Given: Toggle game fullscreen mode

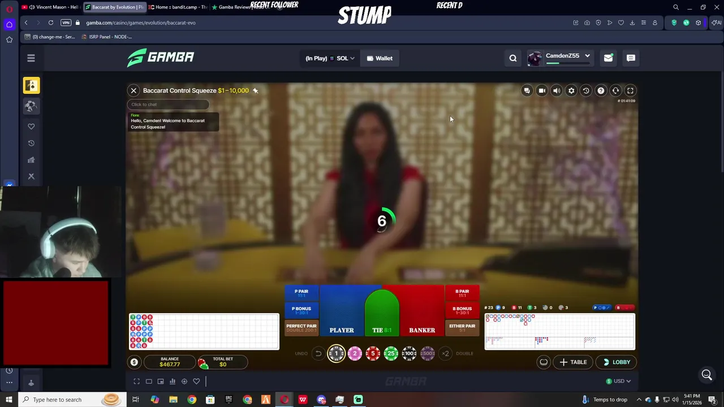Looking at the screenshot, I should [x=630, y=90].
